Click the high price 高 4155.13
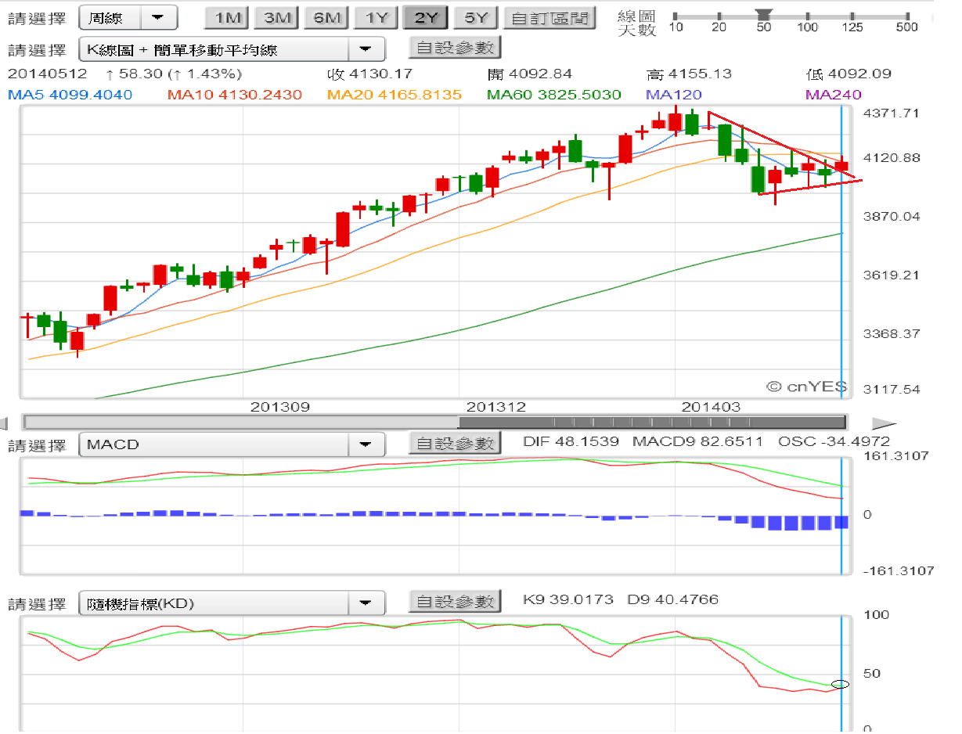The width and height of the screenshot is (962, 734). point(689,74)
